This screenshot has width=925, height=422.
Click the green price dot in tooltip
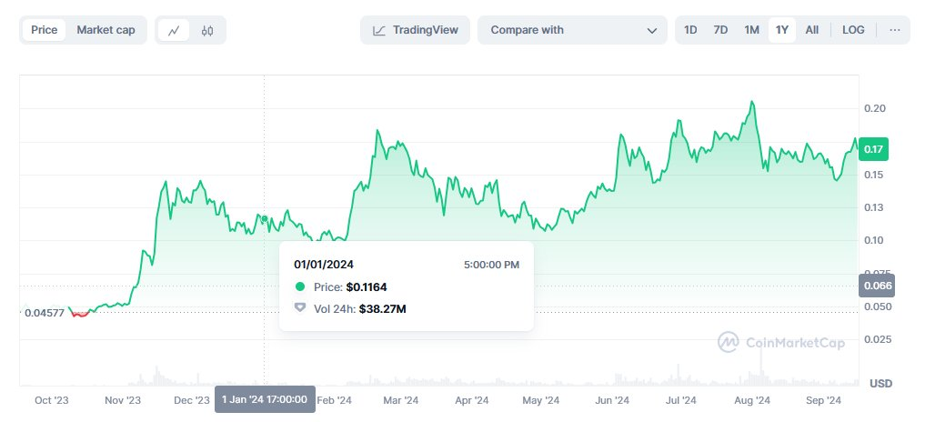tap(300, 286)
